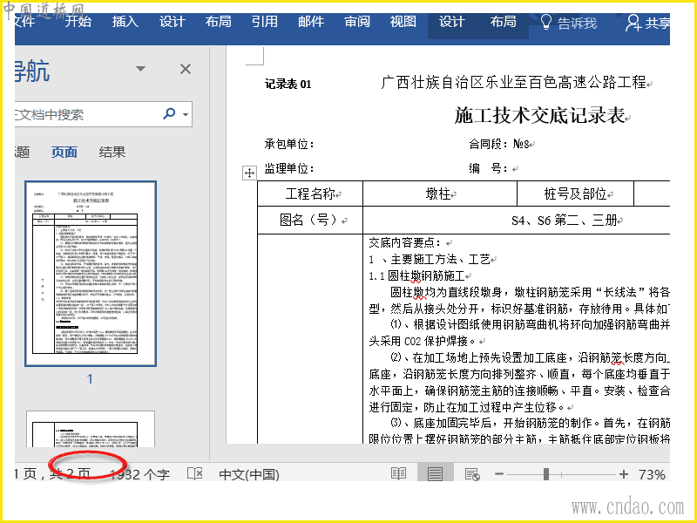Screen dimensions: 697x523
Task: Switch to Print Layout view
Action: 434,473
